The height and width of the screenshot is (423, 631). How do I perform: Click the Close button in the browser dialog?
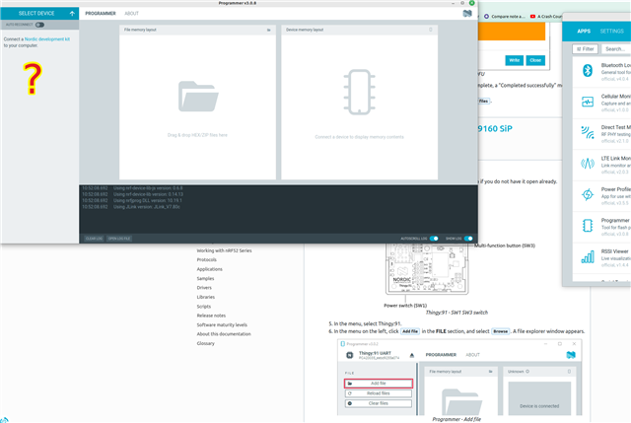click(x=535, y=60)
